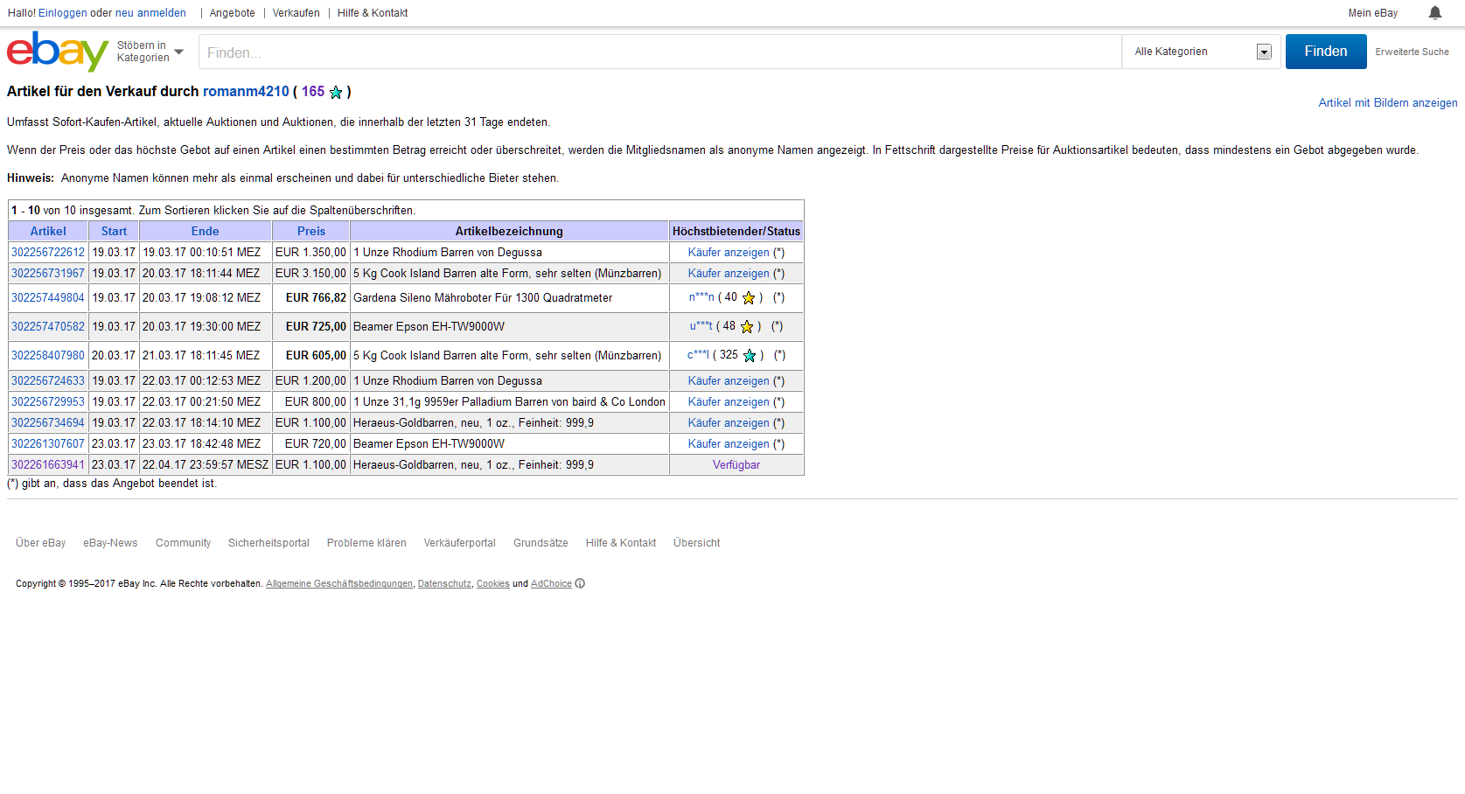Screen dimensions: 1465x794
Task: Open Community footer link
Action: pos(183,543)
